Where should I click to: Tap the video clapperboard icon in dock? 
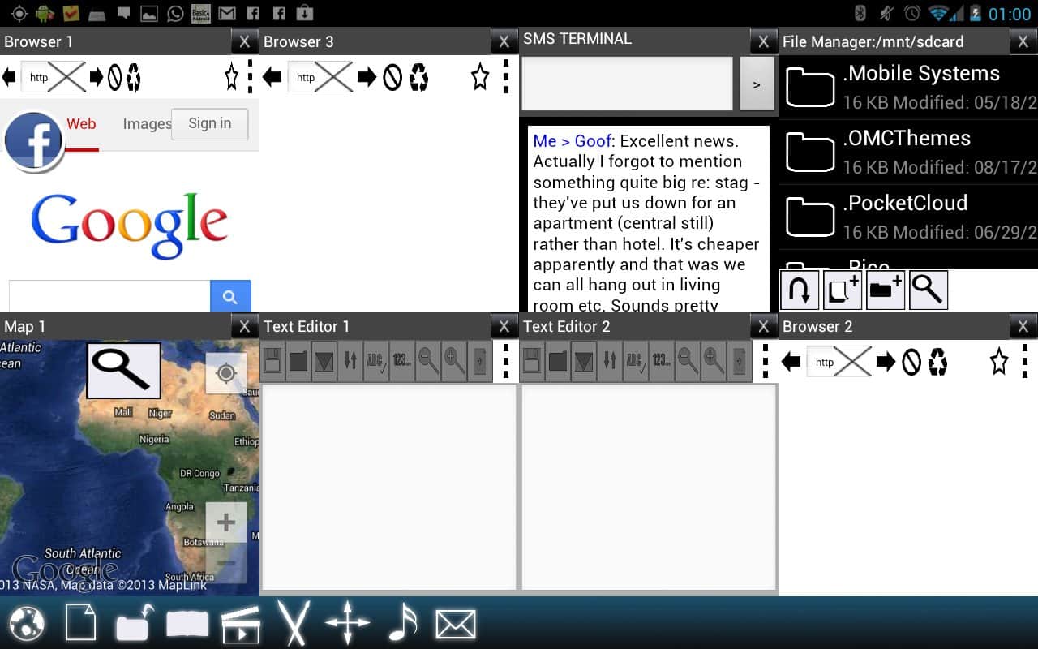tap(241, 624)
